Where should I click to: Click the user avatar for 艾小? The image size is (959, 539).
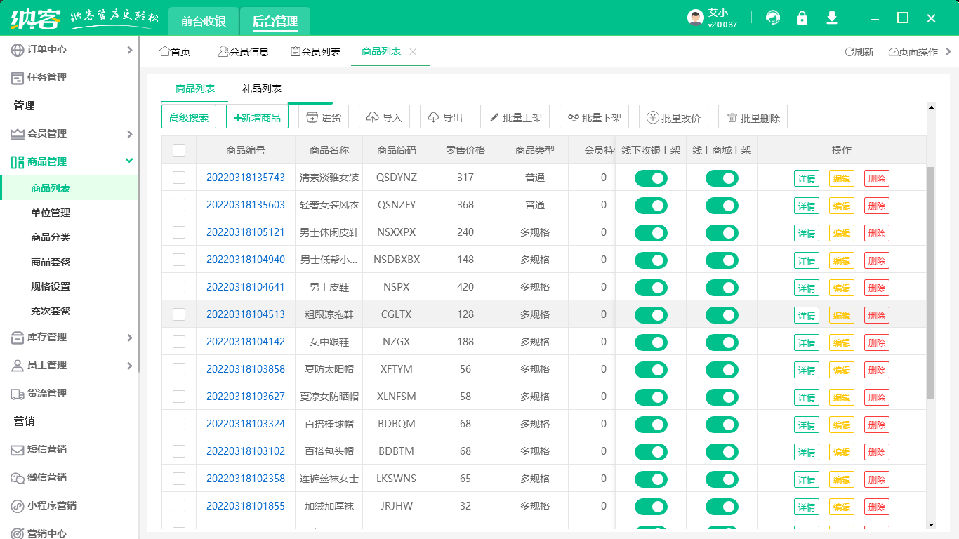click(695, 18)
